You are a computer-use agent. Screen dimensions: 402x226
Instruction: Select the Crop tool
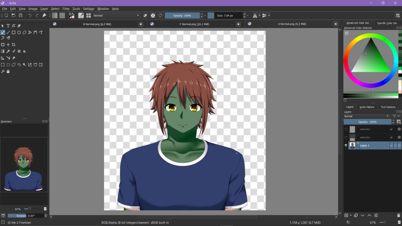(13, 45)
